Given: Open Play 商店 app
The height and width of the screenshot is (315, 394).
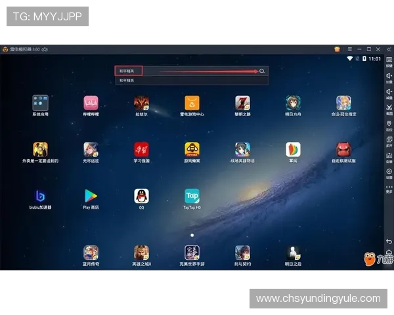Looking at the screenshot, I should click(91, 196).
